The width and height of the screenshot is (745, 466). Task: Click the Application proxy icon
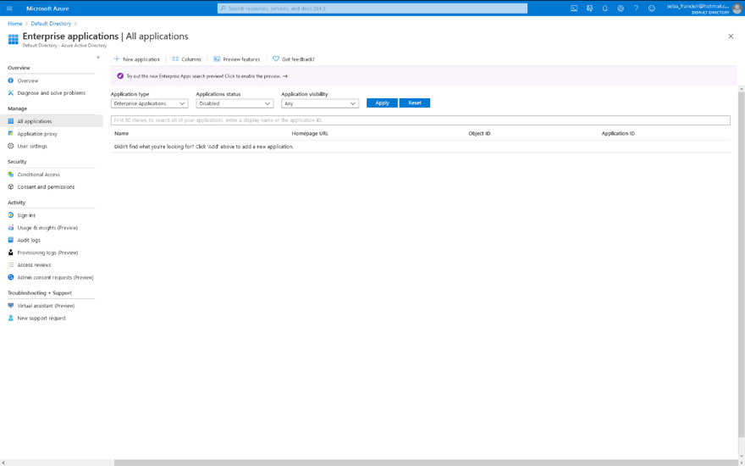11,134
